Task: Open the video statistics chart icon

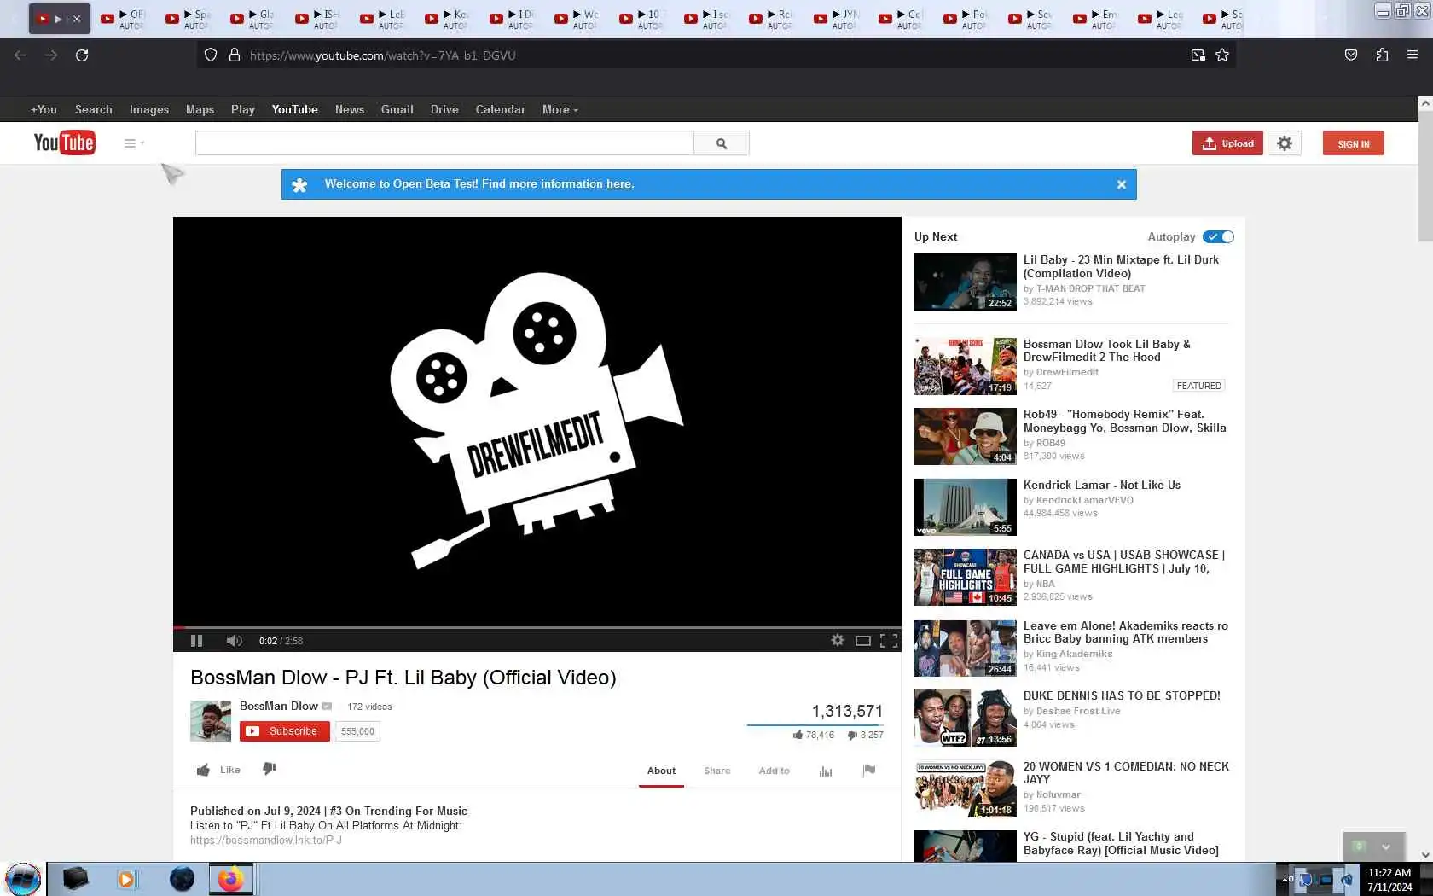Action: coord(826,771)
